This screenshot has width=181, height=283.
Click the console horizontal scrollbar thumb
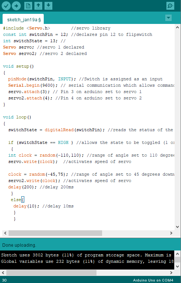51,273
